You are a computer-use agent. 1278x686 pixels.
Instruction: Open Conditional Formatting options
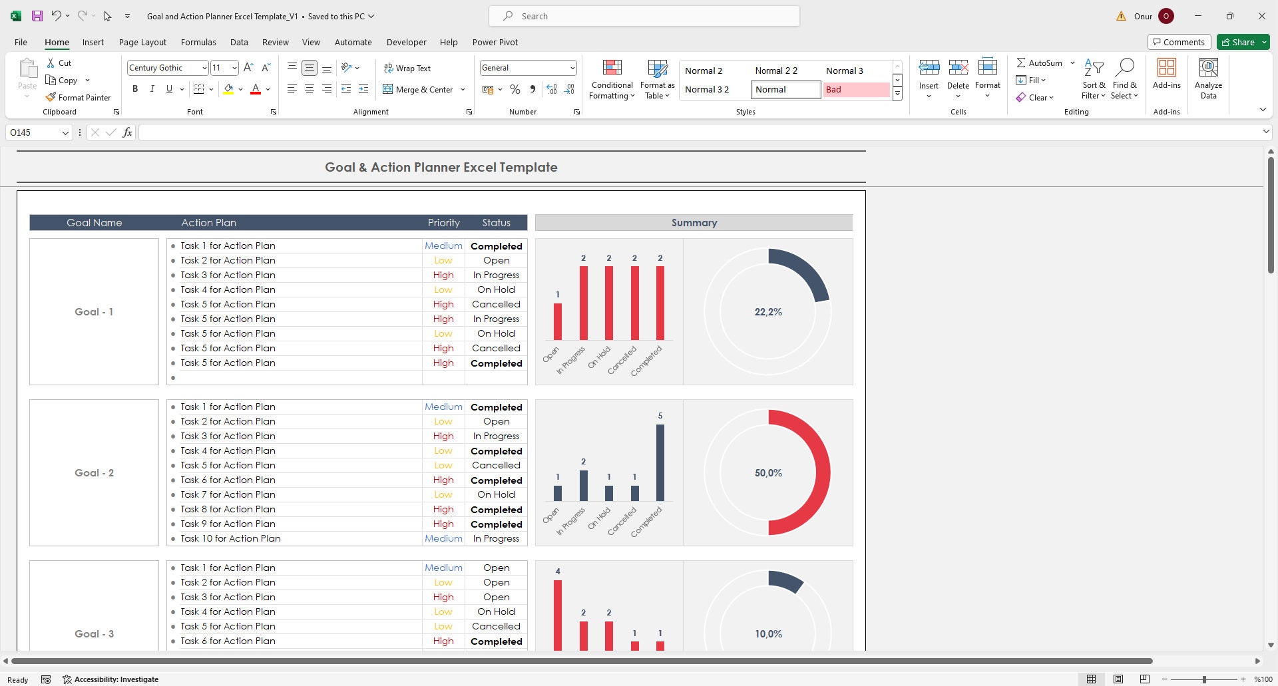pyautogui.click(x=611, y=79)
